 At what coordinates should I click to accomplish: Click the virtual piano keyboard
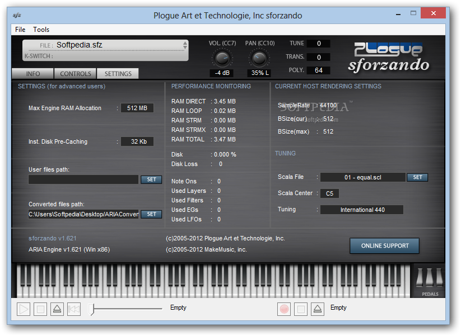[213, 281]
